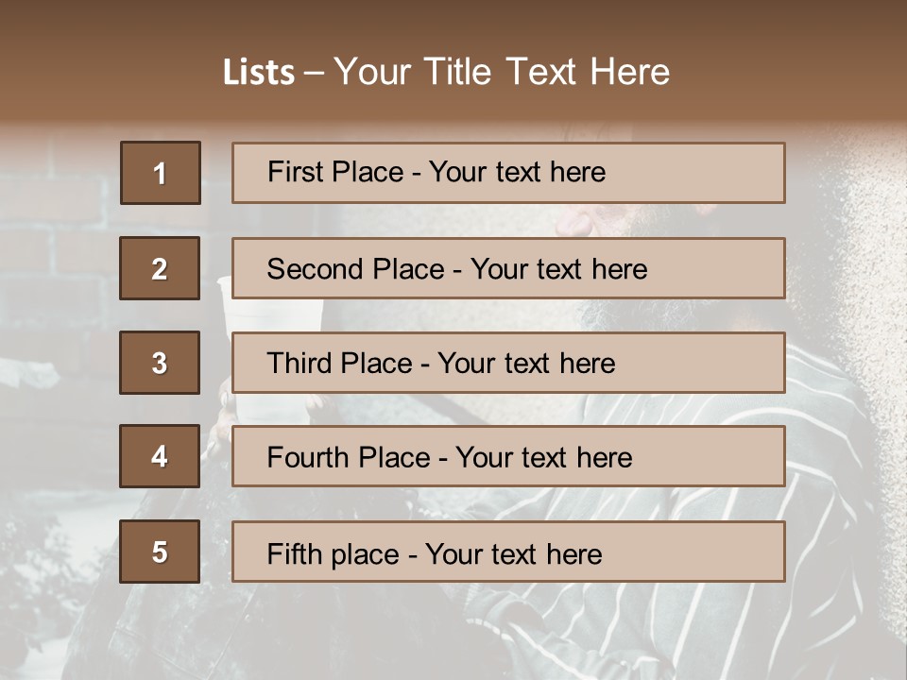Click the word 'Third' in list
The height and width of the screenshot is (680, 907).
pos(299,363)
